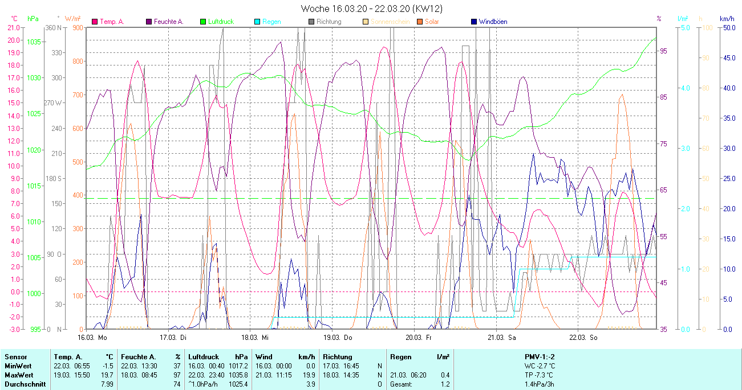
Task: Click the "360 N" direction axis tick
Action: 53,28
